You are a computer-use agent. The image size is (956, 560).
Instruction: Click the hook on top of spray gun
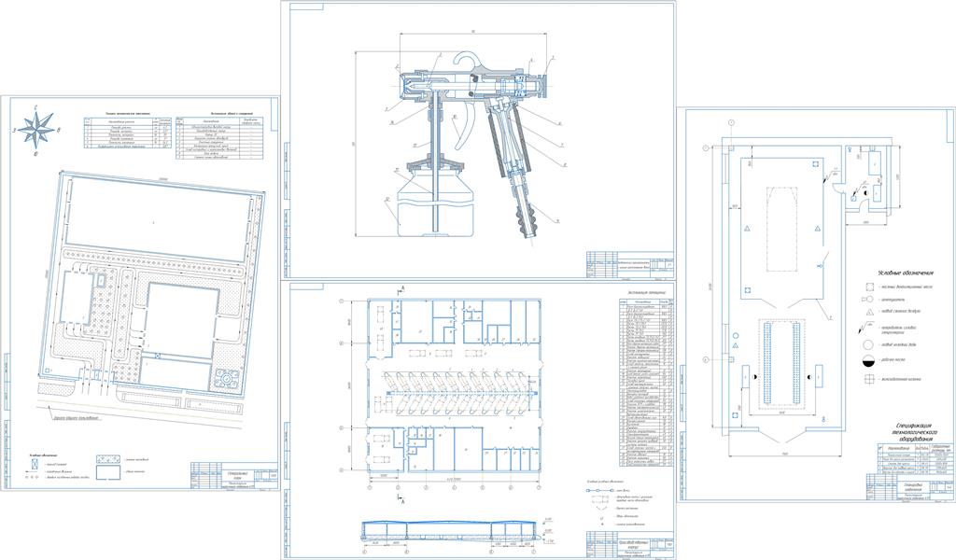coord(469,59)
